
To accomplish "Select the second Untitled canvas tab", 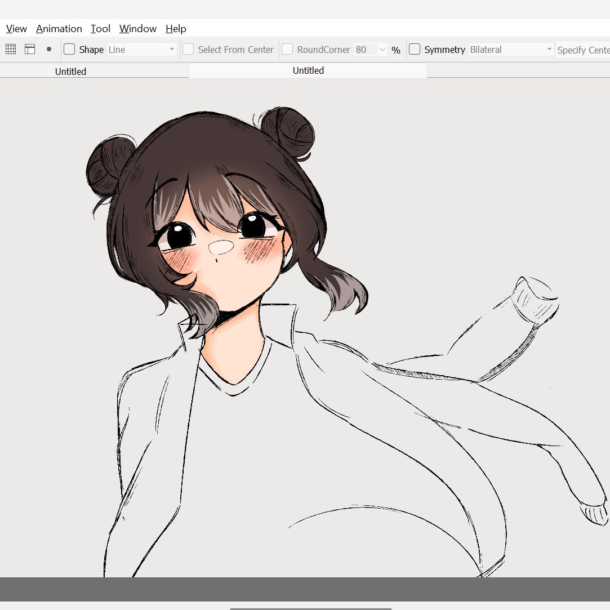I will coord(308,70).
